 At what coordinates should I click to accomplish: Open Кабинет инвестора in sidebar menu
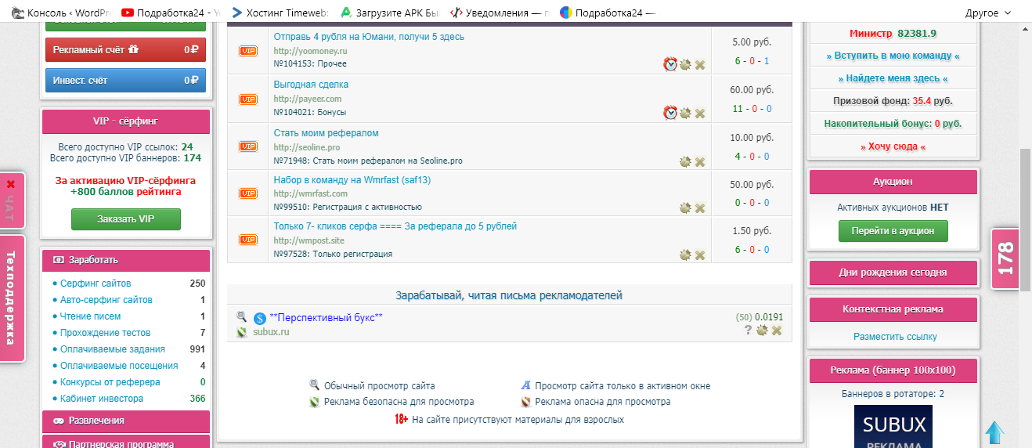pos(102,399)
